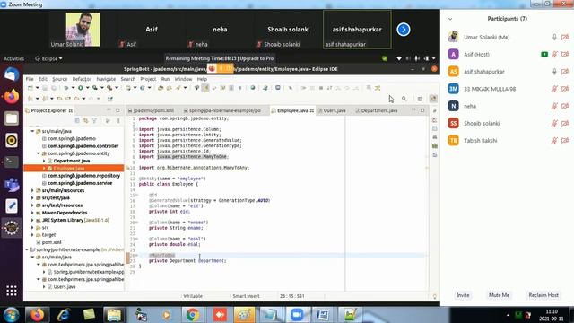Expand the JRE System Library node
Viewport: 574px width, 323px height.
32,220
